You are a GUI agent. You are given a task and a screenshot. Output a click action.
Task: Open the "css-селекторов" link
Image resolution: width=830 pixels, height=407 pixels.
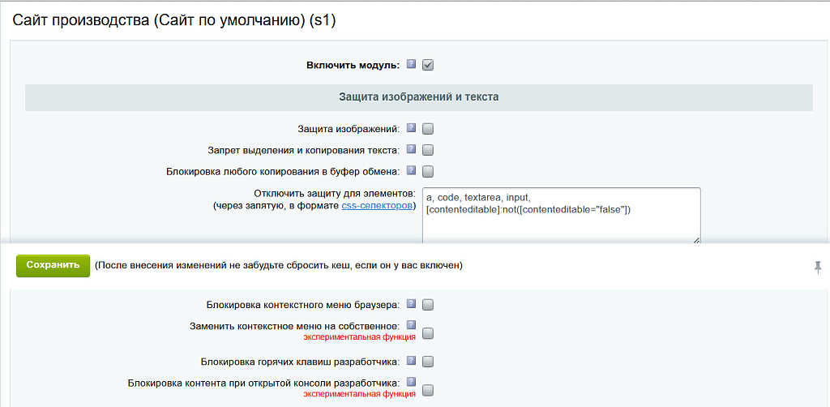click(x=378, y=206)
